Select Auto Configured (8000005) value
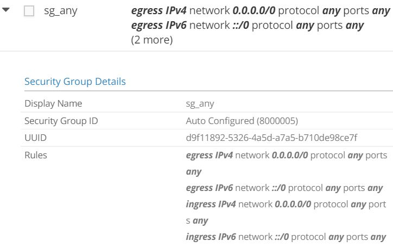The width and height of the screenshot is (393, 247). click(242, 121)
